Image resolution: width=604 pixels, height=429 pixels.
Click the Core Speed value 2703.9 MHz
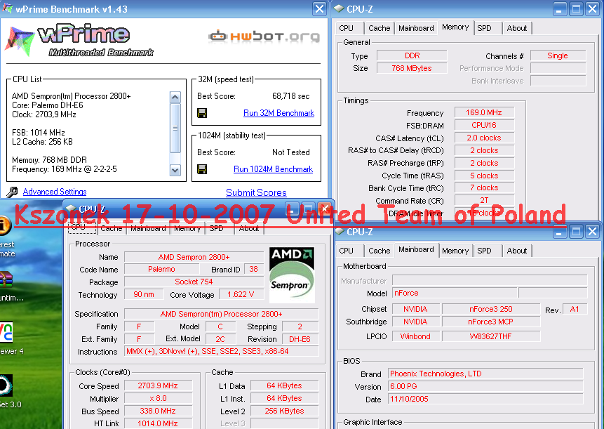[158, 386]
